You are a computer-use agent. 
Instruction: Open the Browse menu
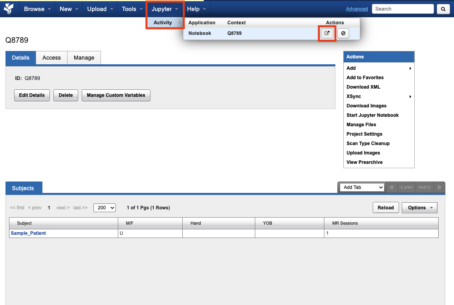point(37,9)
